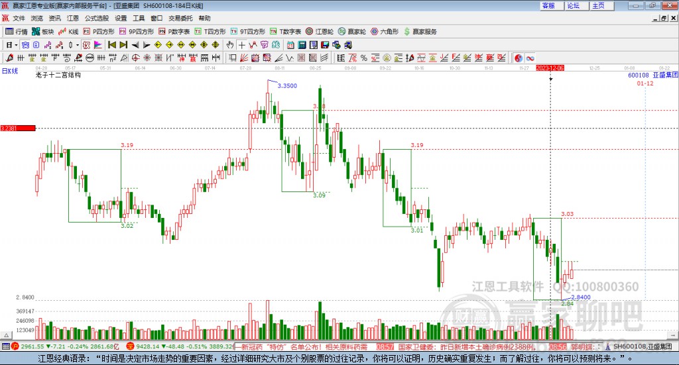Open the 赢家轮 wheel tool
The image size is (679, 365).
click(x=352, y=32)
